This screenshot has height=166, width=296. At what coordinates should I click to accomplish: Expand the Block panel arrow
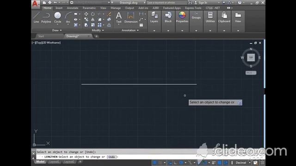(x=168, y=31)
